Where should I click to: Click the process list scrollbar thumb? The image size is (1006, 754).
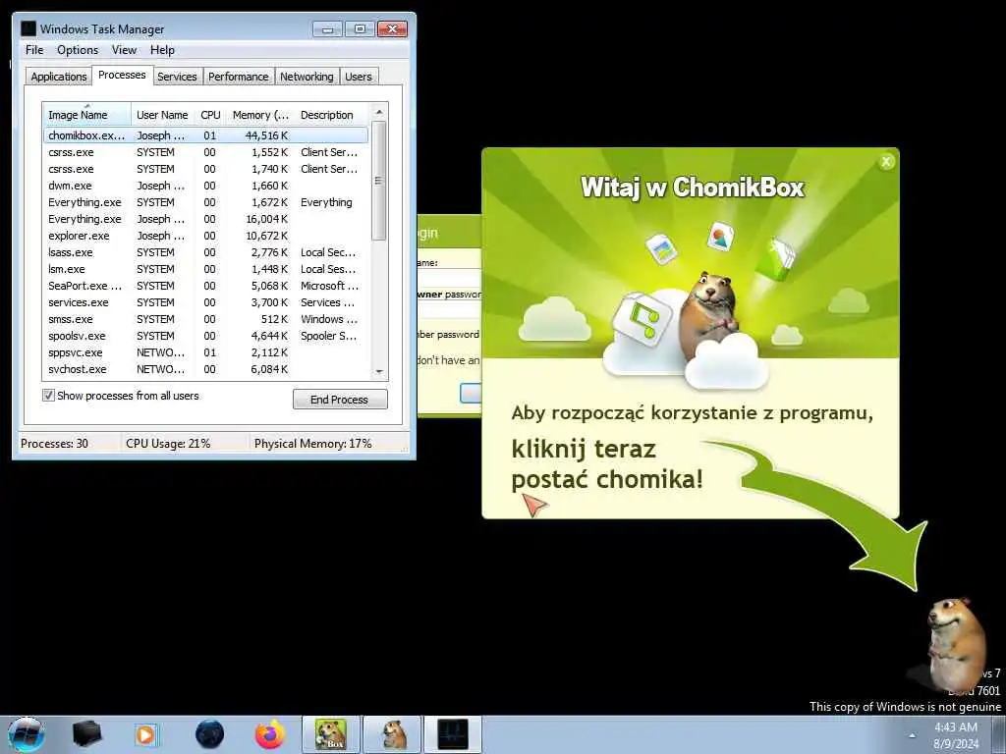pyautogui.click(x=379, y=181)
